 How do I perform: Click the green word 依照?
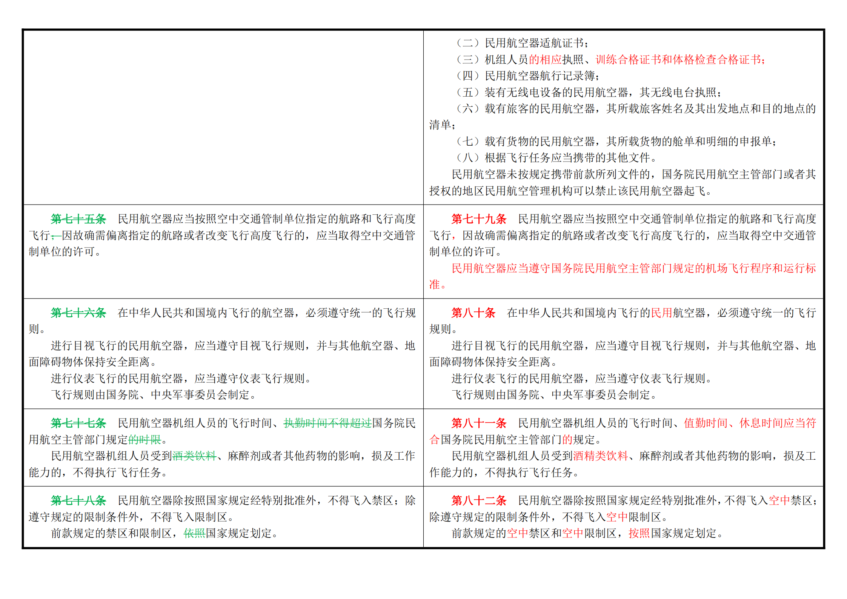pyautogui.click(x=194, y=533)
